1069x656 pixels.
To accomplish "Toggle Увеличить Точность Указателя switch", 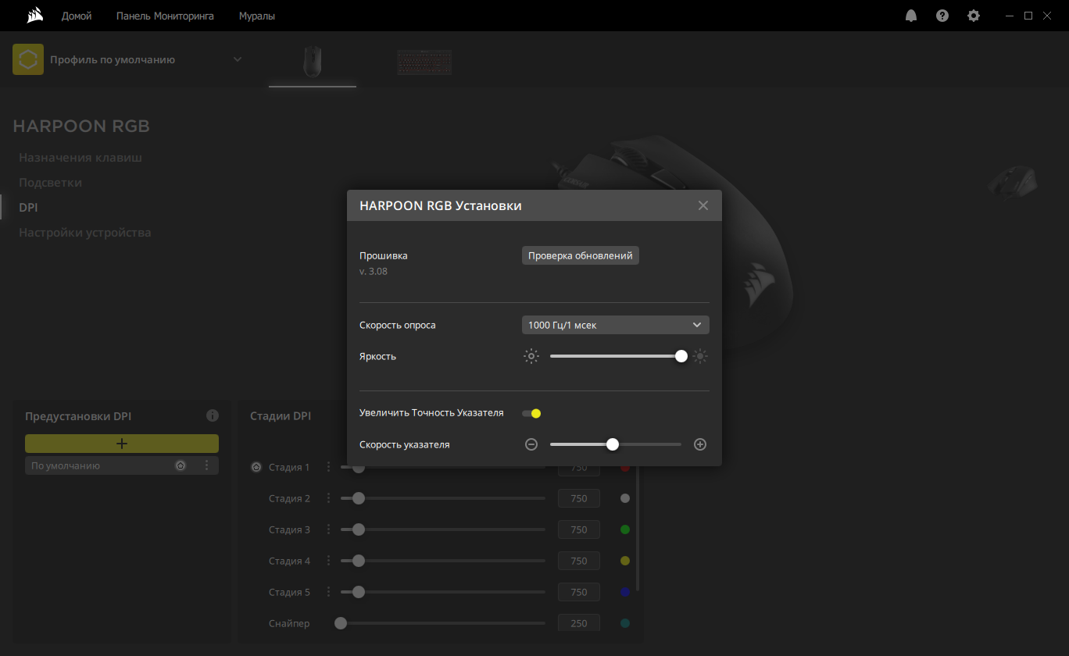I will 531,413.
